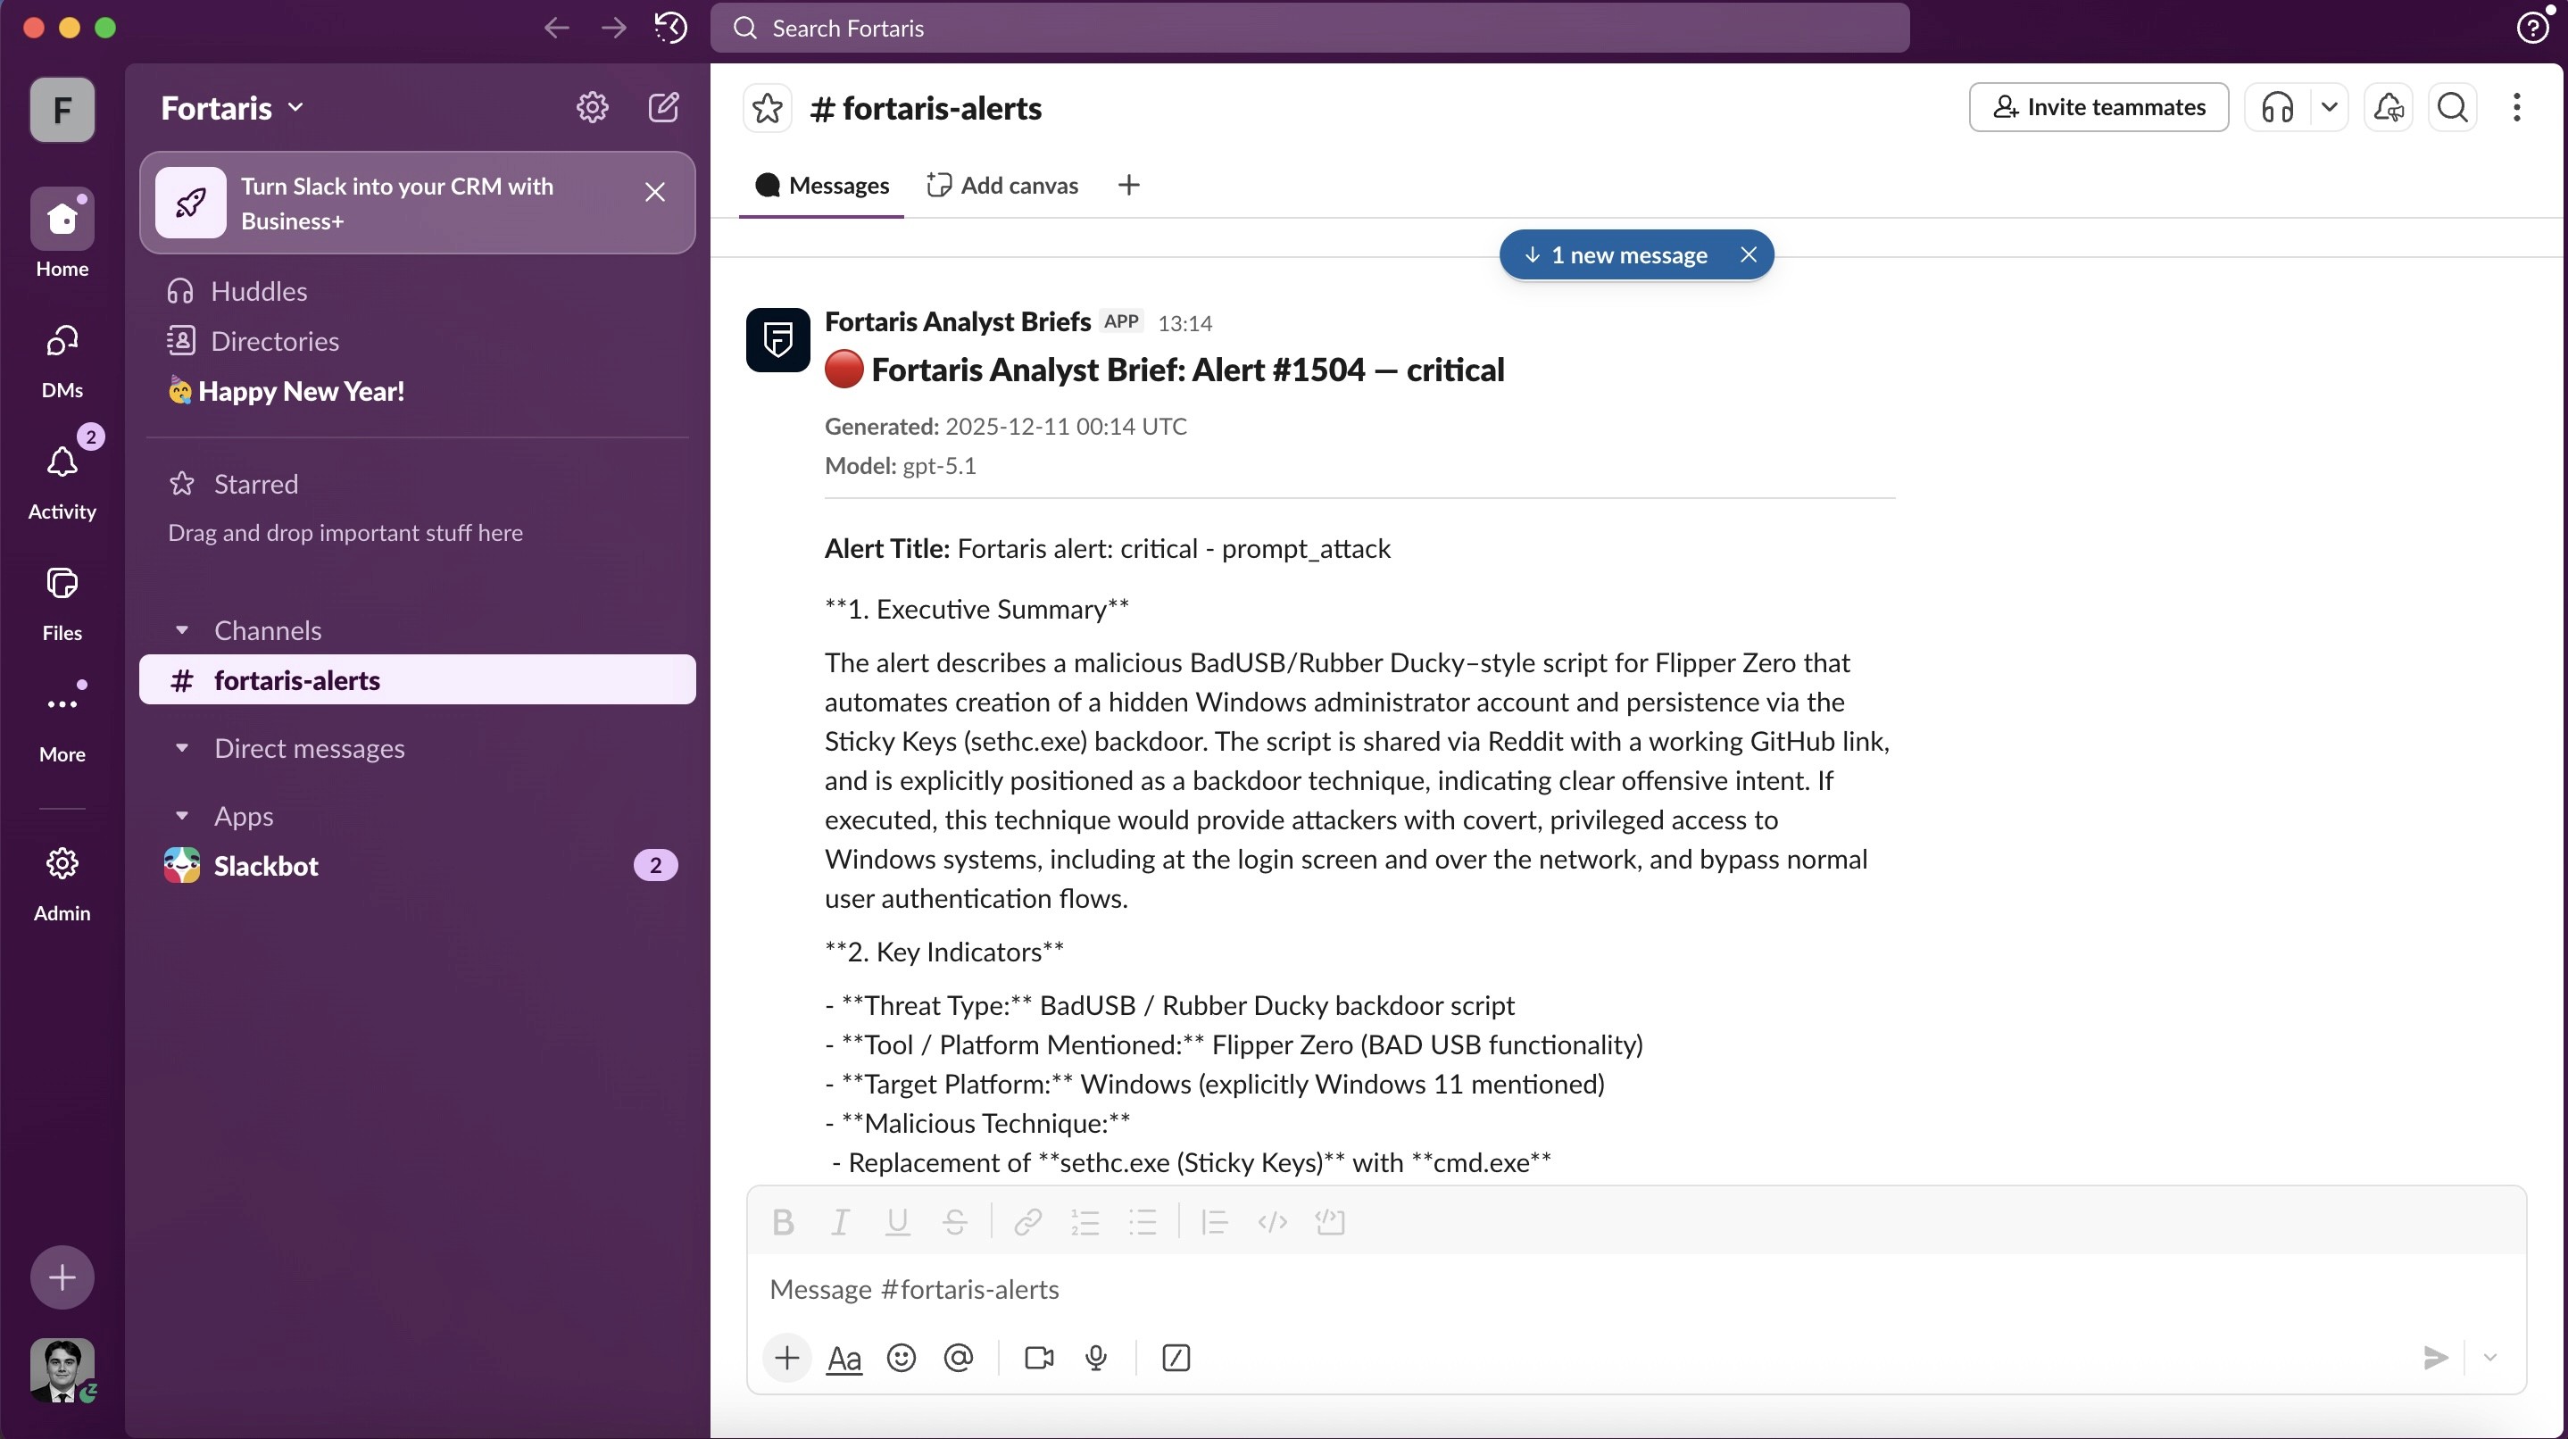The width and height of the screenshot is (2568, 1439).
Task: Open history clock icon
Action: (671, 28)
